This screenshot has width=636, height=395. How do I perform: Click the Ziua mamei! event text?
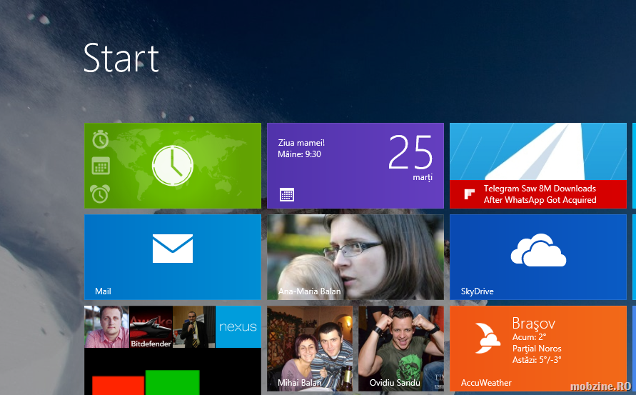point(301,143)
